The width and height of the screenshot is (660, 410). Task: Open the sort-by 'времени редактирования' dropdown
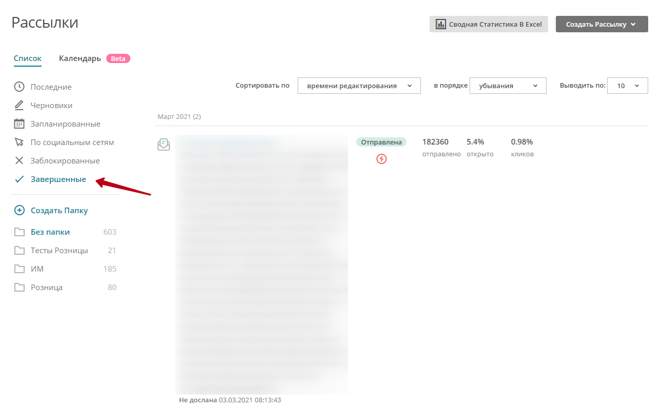[359, 86]
